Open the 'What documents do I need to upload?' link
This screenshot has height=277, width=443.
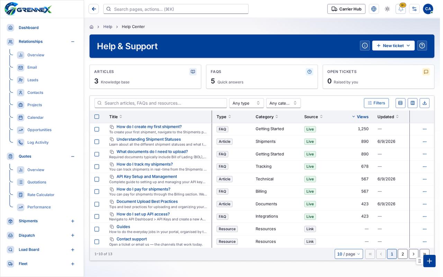(152, 152)
